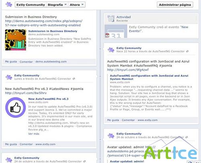Click the thumbs-up circle thumbnail

point(16,107)
